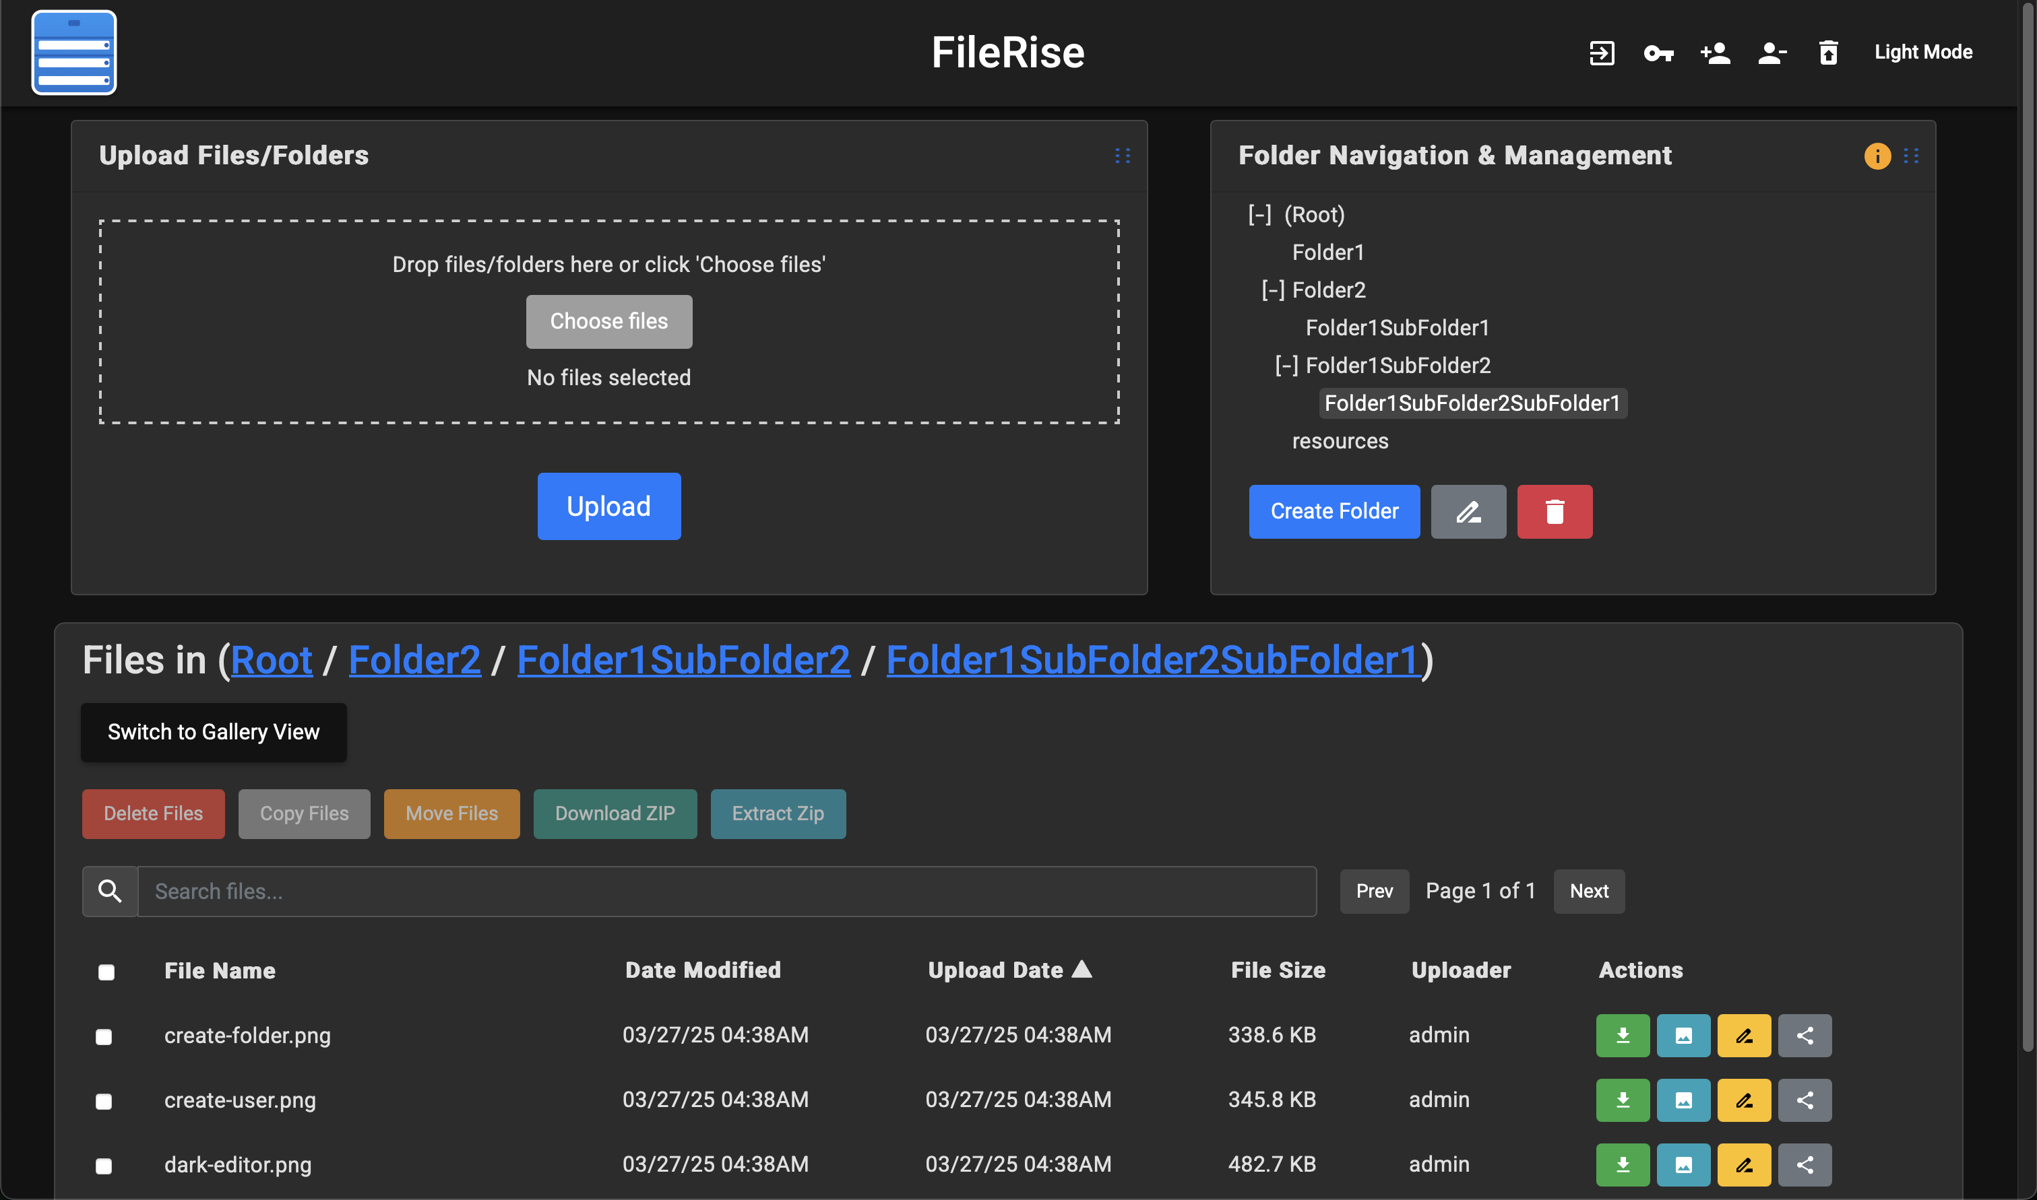Image resolution: width=2037 pixels, height=1200 pixels.
Task: Click the add user icon
Action: coord(1715,53)
